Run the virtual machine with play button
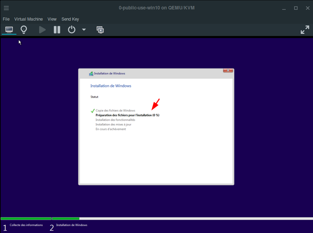313x233 pixels. (x=42, y=30)
